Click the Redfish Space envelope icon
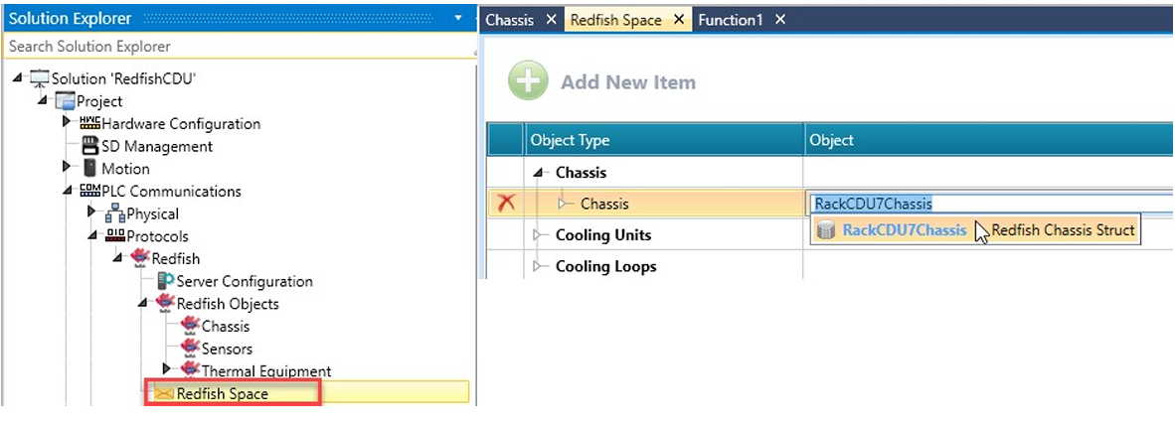The width and height of the screenshot is (1175, 425). [164, 394]
